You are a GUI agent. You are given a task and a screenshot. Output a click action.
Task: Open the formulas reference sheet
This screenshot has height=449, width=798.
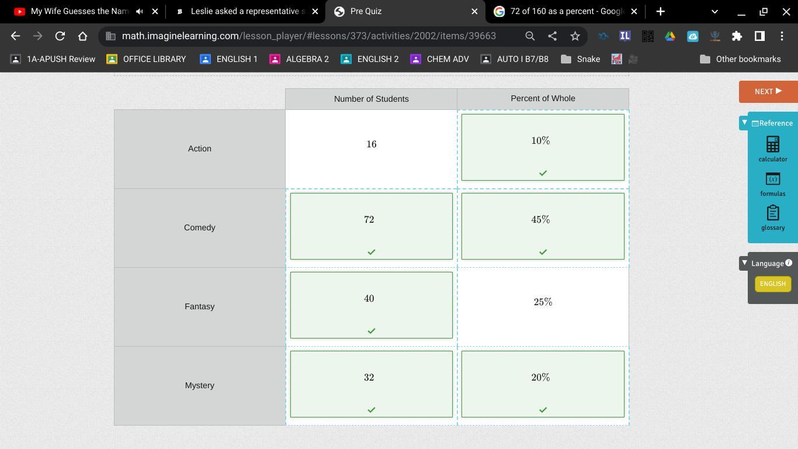pyautogui.click(x=772, y=184)
